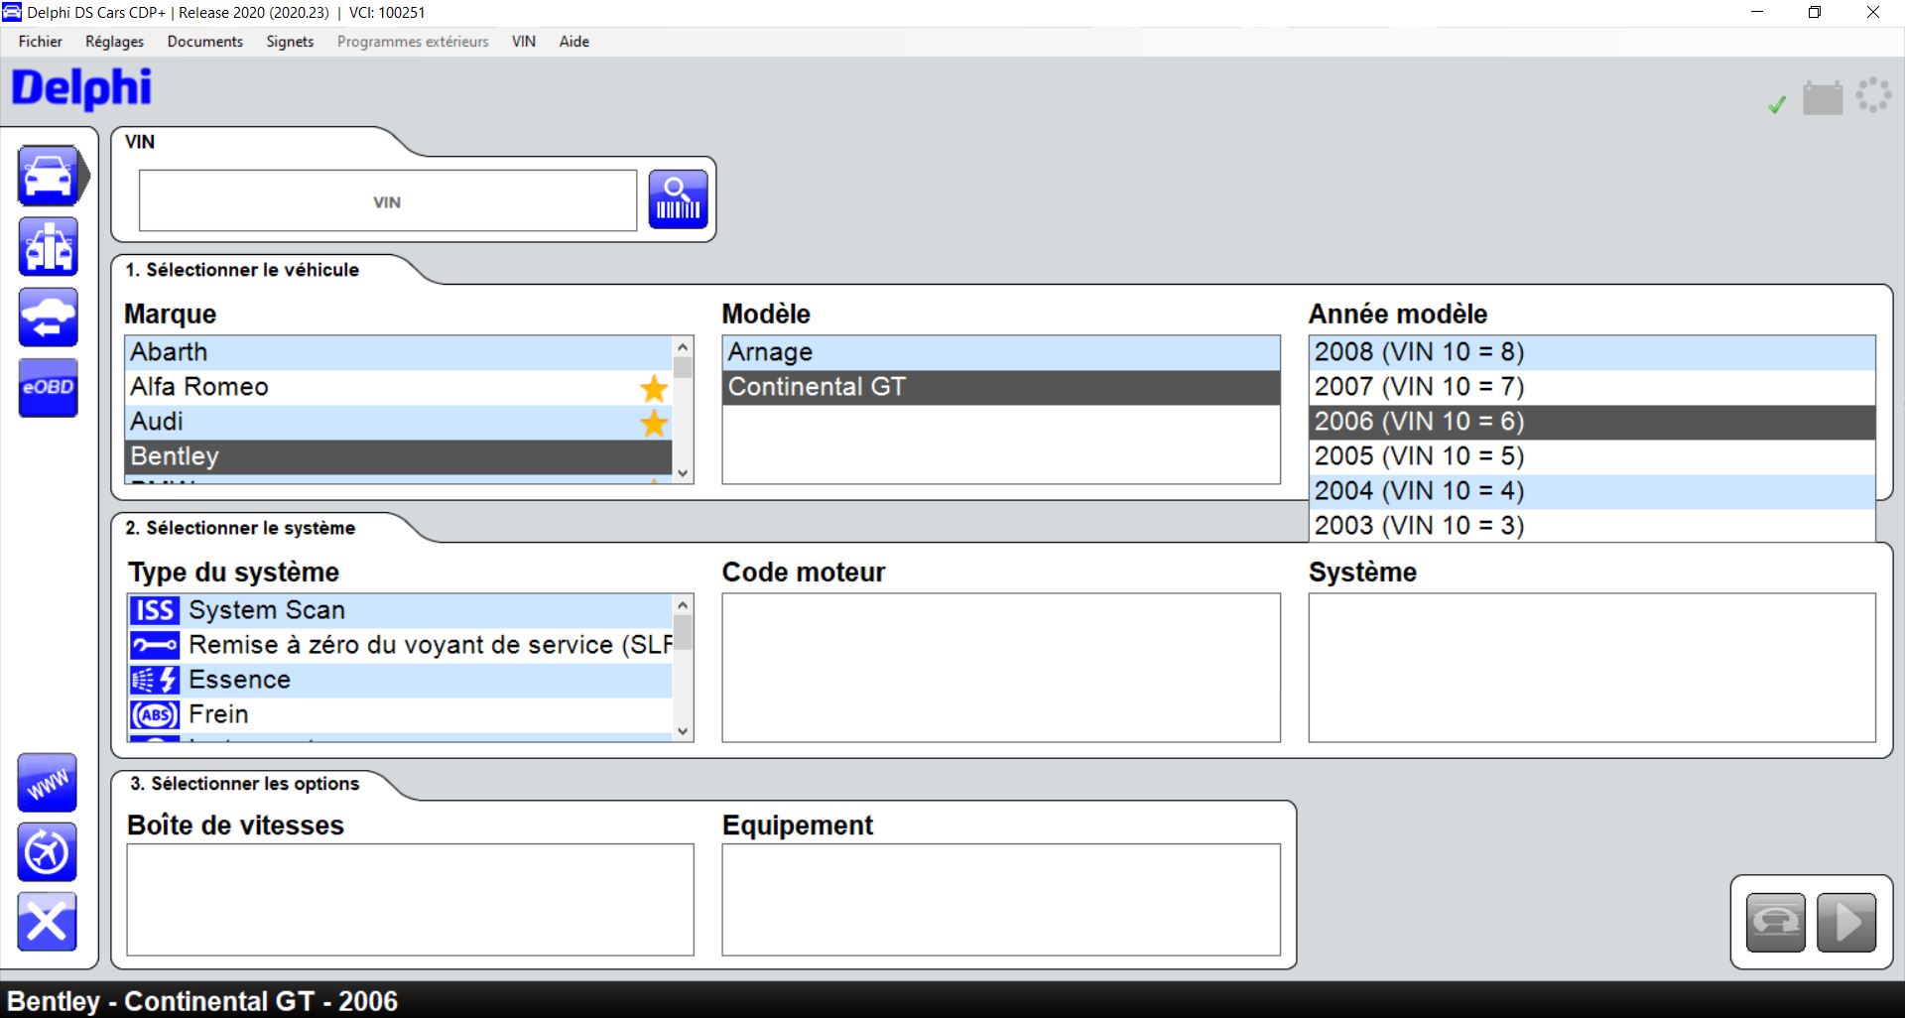The image size is (1905, 1018).
Task: Click the ISS System Scan icon
Action: (155, 610)
